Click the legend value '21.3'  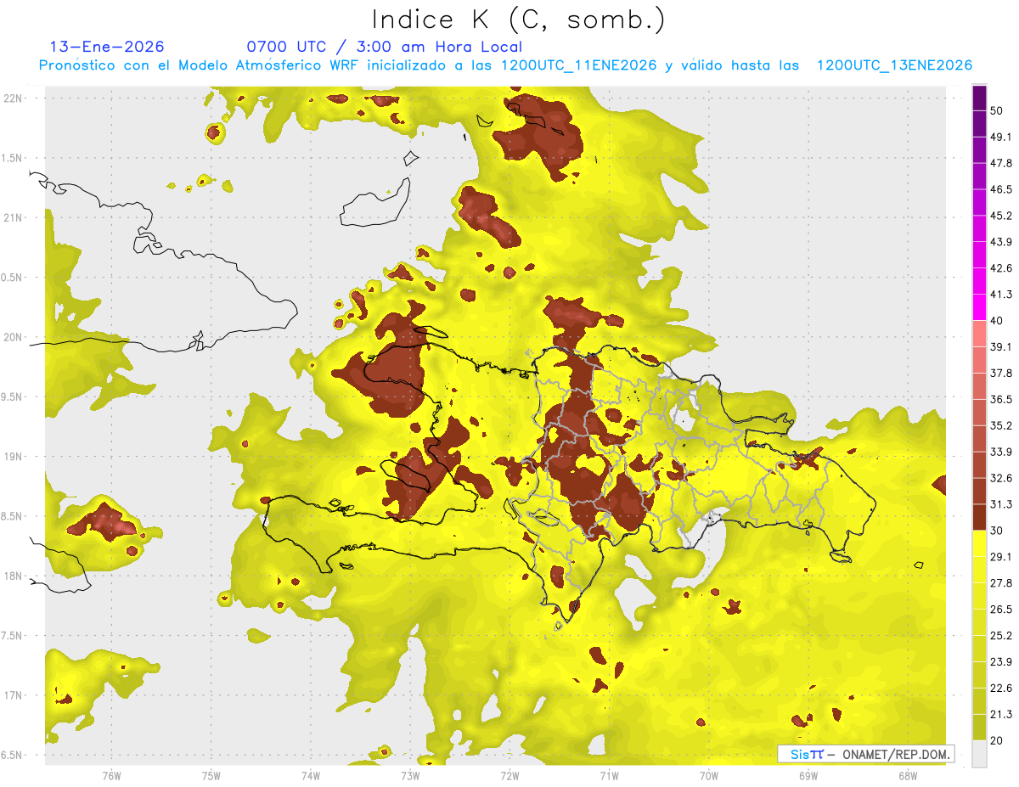[1001, 714]
